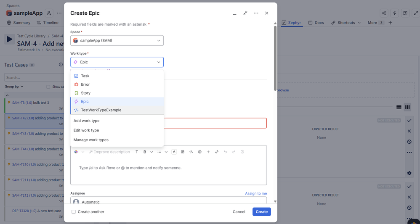Click add people icon next to sampleApp
The width and height of the screenshot is (420, 224).
coord(49,13)
